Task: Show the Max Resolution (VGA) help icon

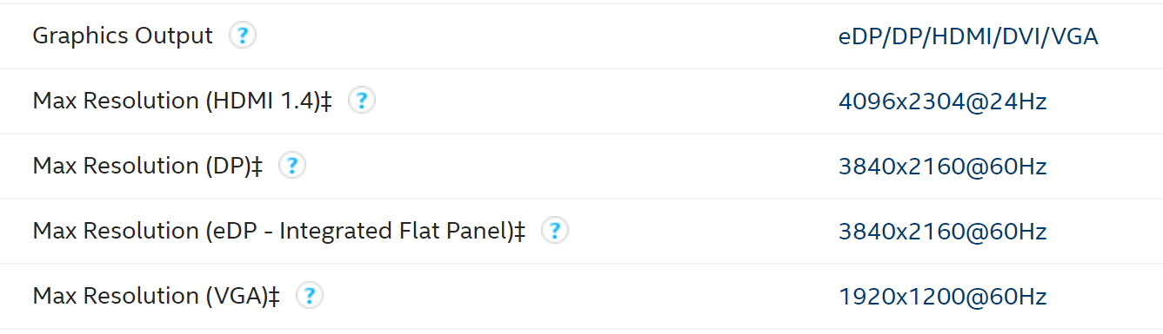Action: point(310,296)
